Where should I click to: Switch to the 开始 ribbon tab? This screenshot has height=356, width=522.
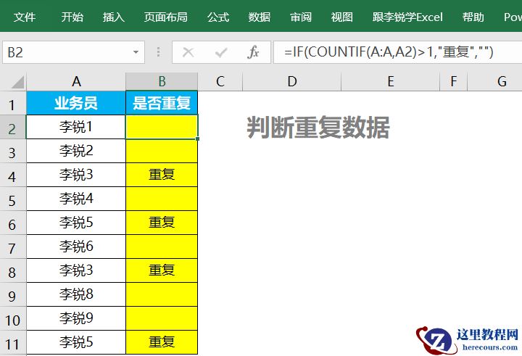(72, 17)
